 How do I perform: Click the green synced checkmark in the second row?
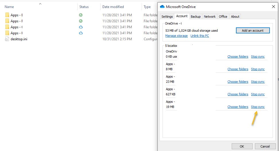[81, 21]
